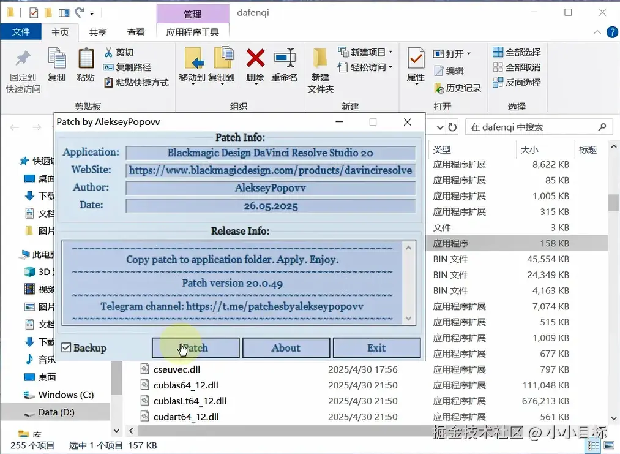Open the Manage contextual tab
620x454 pixels.
pyautogui.click(x=193, y=14)
